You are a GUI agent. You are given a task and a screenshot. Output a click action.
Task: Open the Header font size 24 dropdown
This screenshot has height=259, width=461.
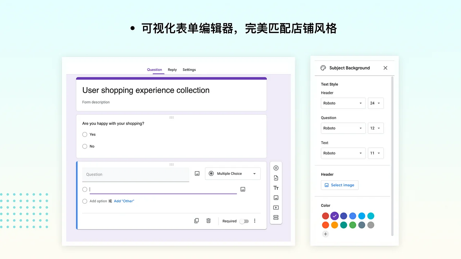pos(376,103)
